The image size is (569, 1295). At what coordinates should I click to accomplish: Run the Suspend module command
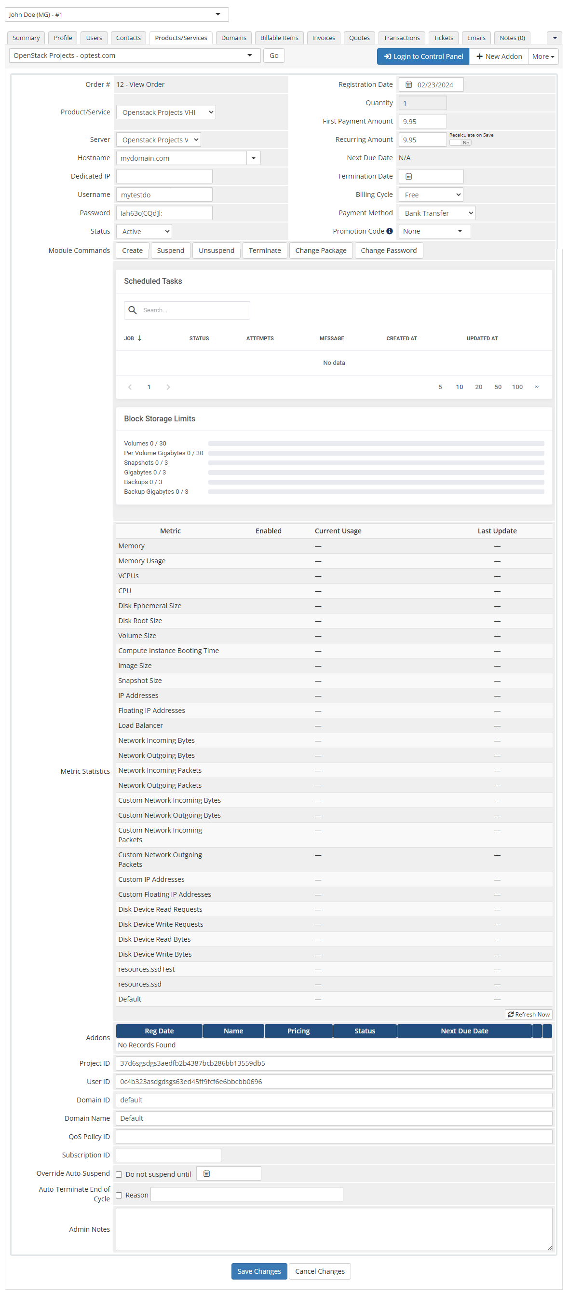point(170,251)
